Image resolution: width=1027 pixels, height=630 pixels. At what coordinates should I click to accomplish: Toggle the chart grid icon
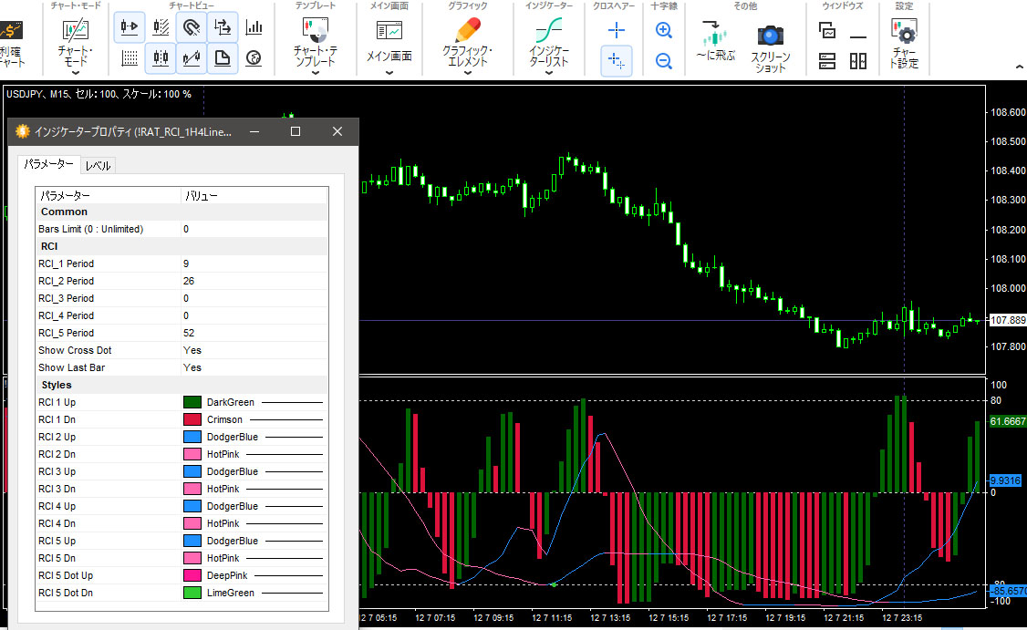point(130,58)
